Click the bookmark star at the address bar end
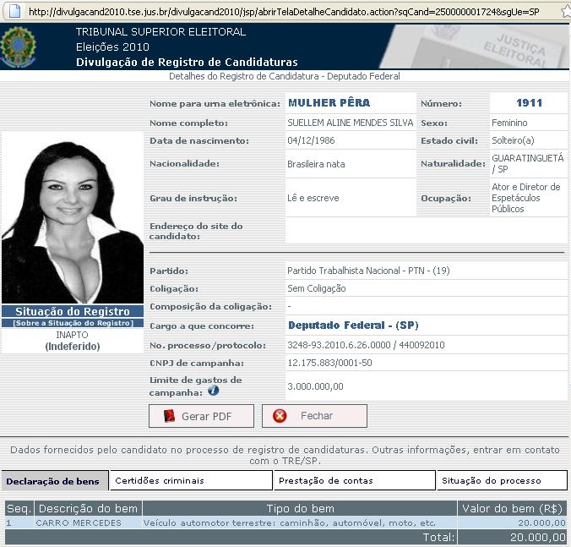This screenshot has height=547, width=571. tap(566, 11)
